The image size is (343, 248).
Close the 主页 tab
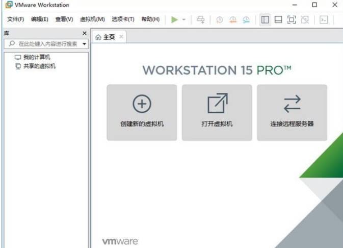(121, 37)
